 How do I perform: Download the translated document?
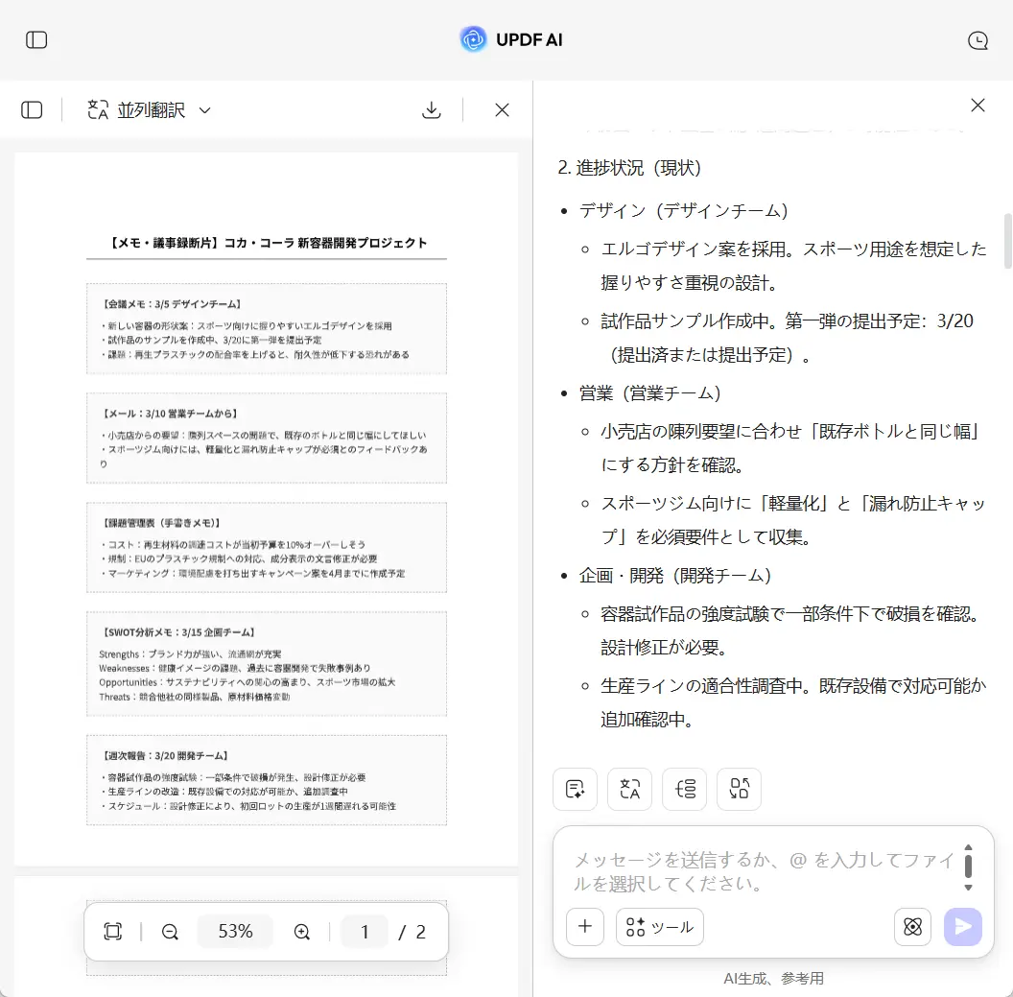431,109
